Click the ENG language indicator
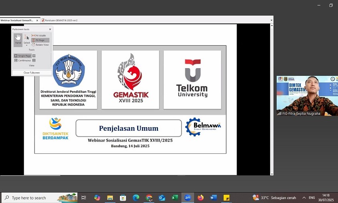Viewport: 338px width, 203px height. (312, 198)
